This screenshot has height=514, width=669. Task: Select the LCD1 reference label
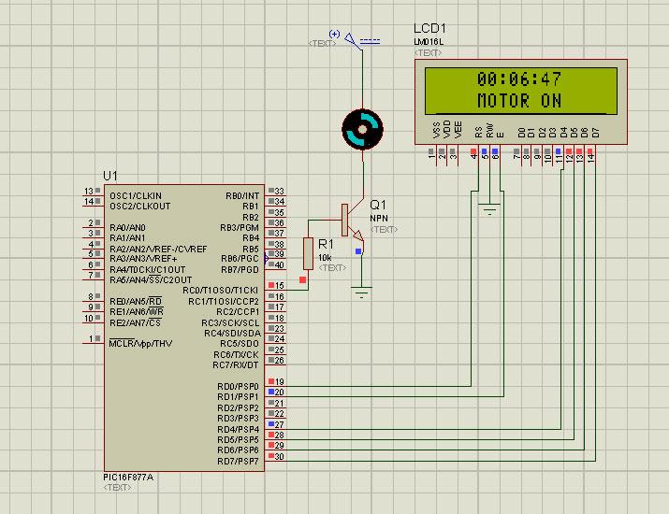tap(429, 29)
